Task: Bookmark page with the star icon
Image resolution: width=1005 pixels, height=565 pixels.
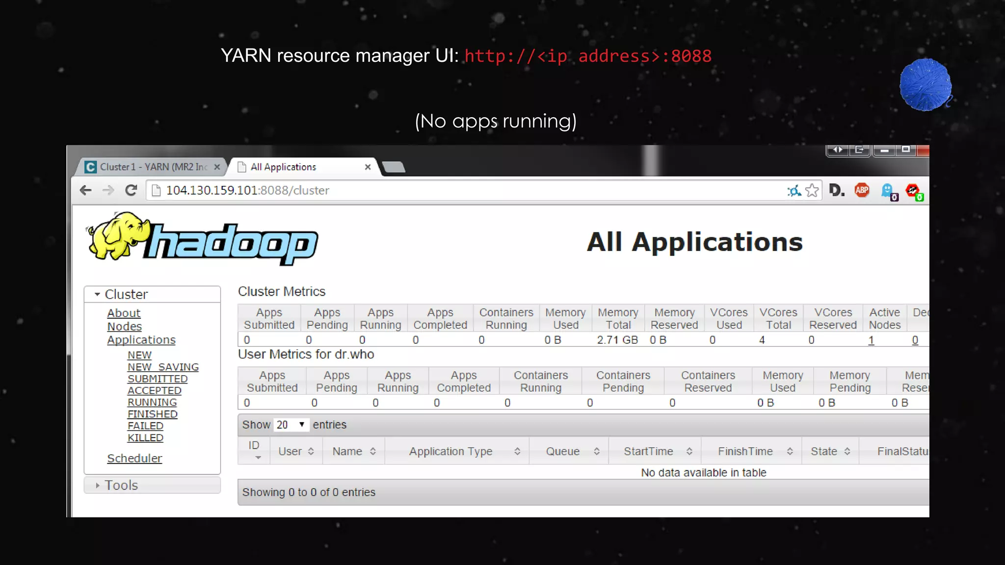Action: tap(812, 190)
